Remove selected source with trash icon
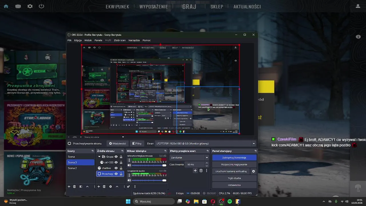Viewport: 366px width, 206px height. point(104,187)
